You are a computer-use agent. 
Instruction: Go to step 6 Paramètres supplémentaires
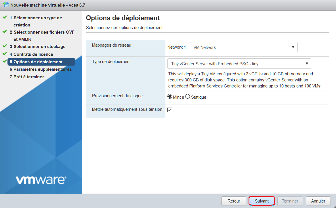coord(41,69)
